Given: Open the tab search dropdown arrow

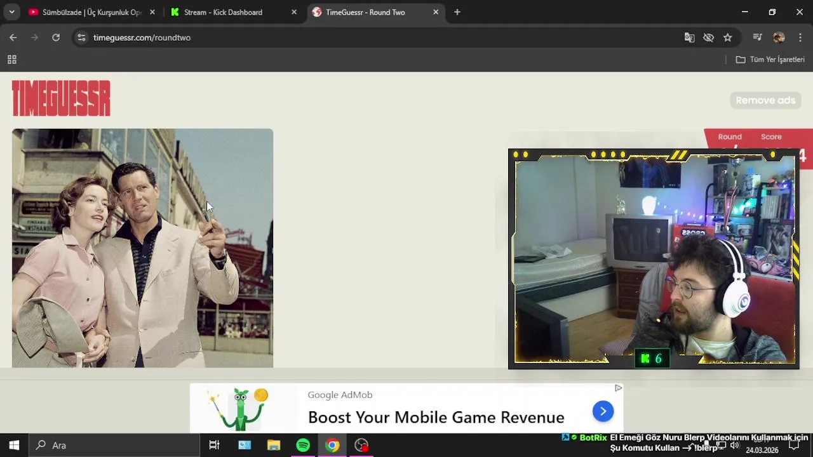Looking at the screenshot, I should (11, 12).
